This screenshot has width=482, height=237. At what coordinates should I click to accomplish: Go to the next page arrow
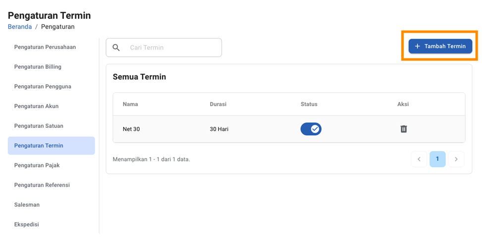pos(456,159)
